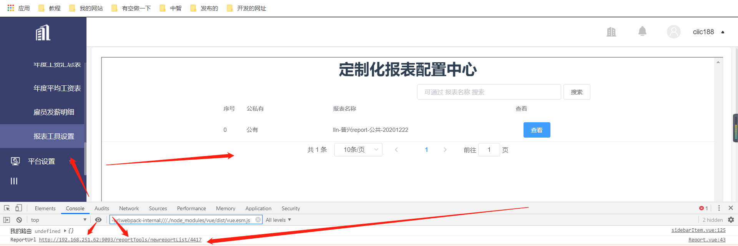Open the 10条/页 page size dropdown

[x=358, y=150]
